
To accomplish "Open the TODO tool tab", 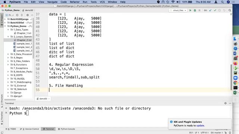I will (11, 129).
